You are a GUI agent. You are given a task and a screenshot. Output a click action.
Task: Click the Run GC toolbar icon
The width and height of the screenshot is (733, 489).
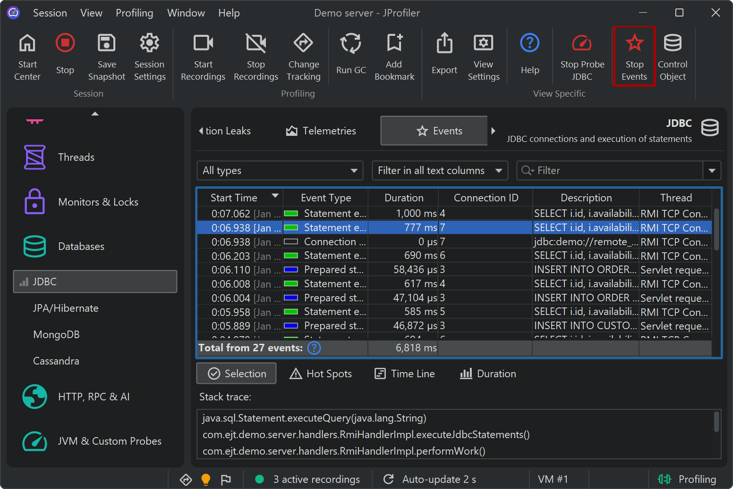click(x=350, y=44)
